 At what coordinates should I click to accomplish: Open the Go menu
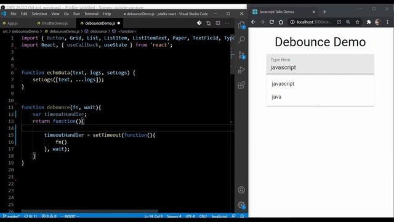(x=66, y=14)
